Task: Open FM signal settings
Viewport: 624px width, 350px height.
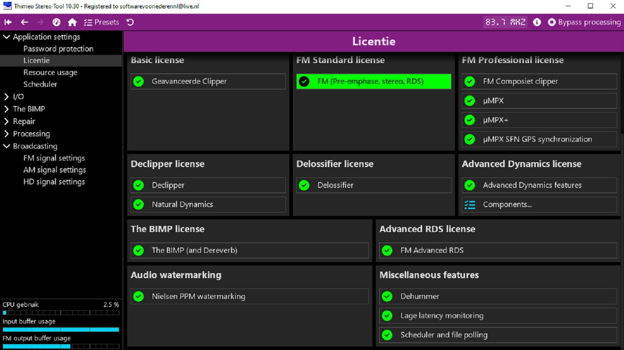Action: [54, 158]
